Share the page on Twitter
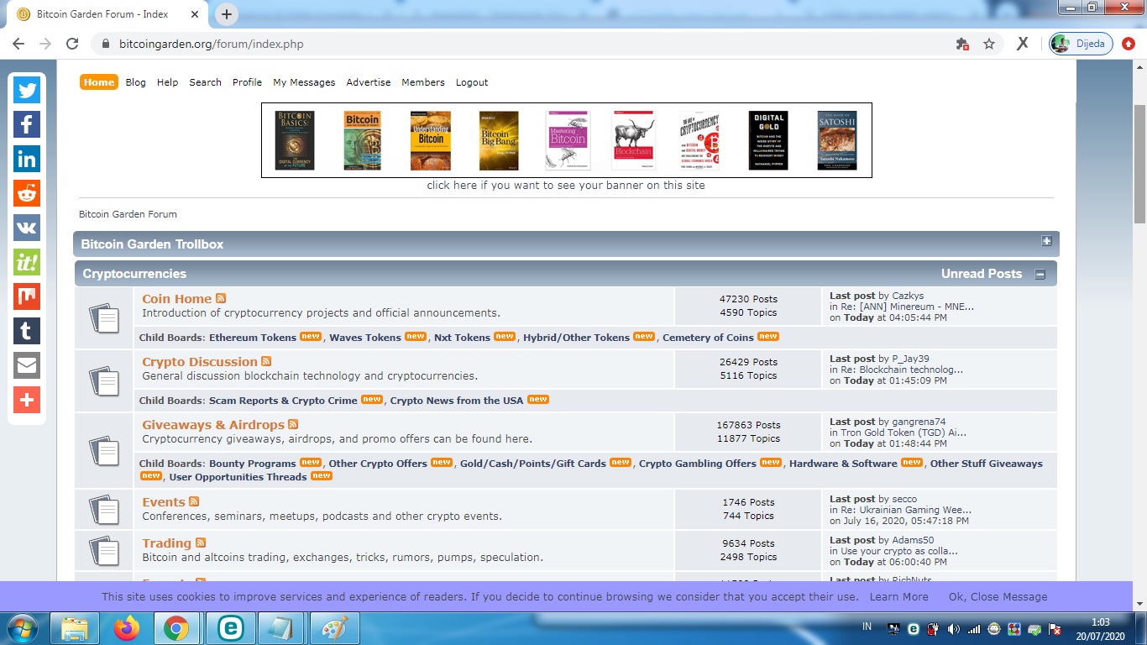This screenshot has width=1147, height=645. [27, 90]
